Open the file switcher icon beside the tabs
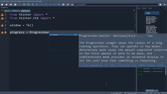Image resolution: width=167 pixels, height=94 pixels. 2,10
